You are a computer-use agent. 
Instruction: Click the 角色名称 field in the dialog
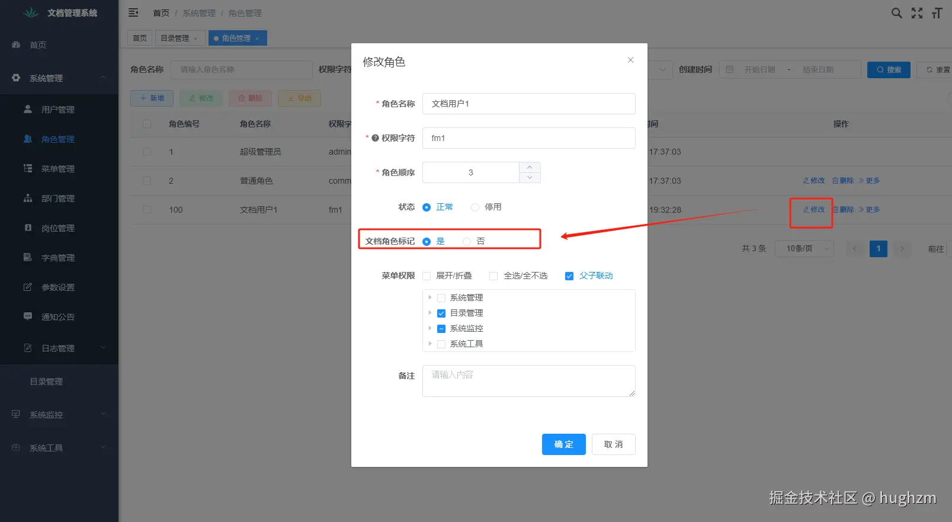(528, 104)
